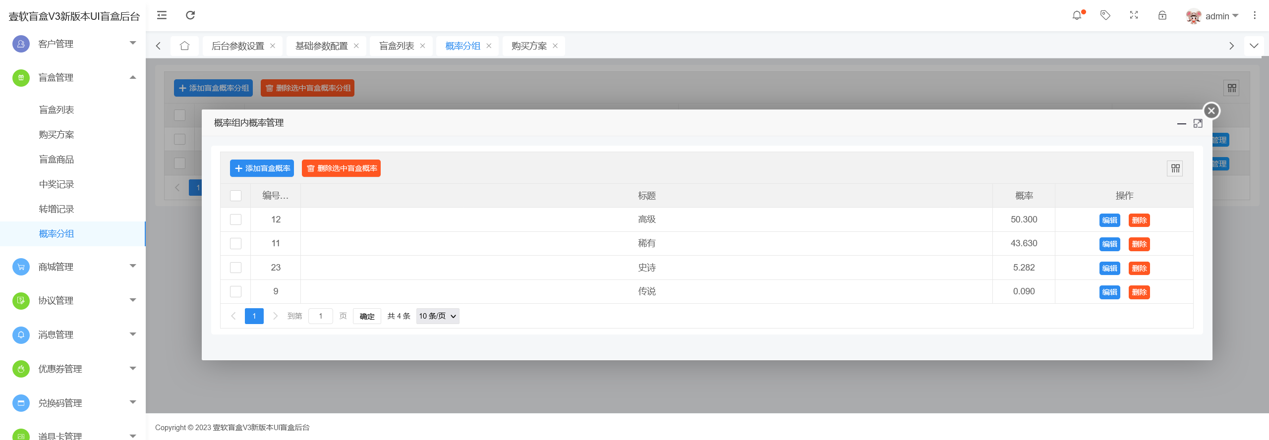Delete the 稀有 probability row

[x=1139, y=244]
